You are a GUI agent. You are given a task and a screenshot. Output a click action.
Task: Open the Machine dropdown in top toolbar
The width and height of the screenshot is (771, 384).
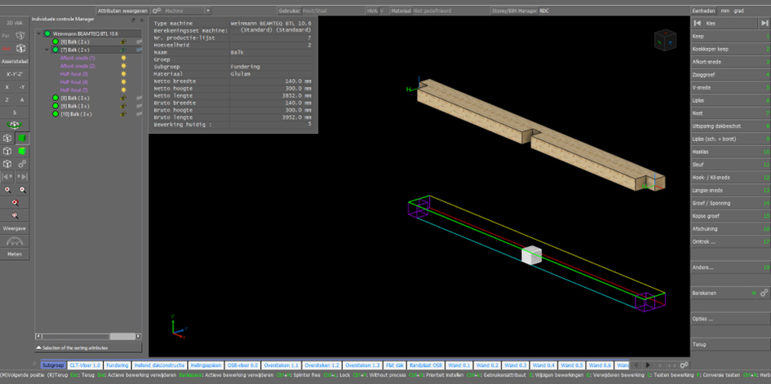(188, 11)
